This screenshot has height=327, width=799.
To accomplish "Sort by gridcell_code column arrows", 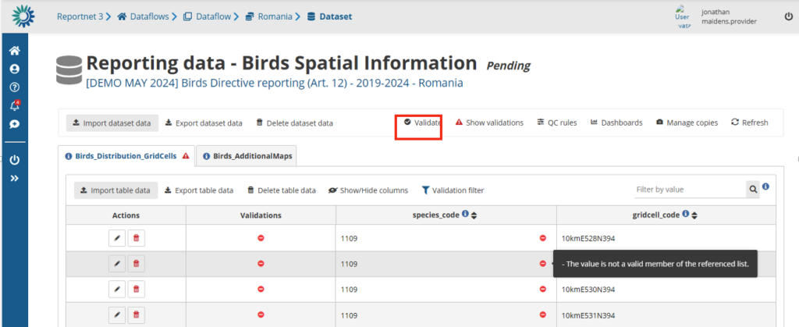I will pos(692,215).
